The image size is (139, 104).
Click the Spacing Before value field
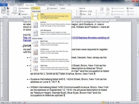[91, 11]
